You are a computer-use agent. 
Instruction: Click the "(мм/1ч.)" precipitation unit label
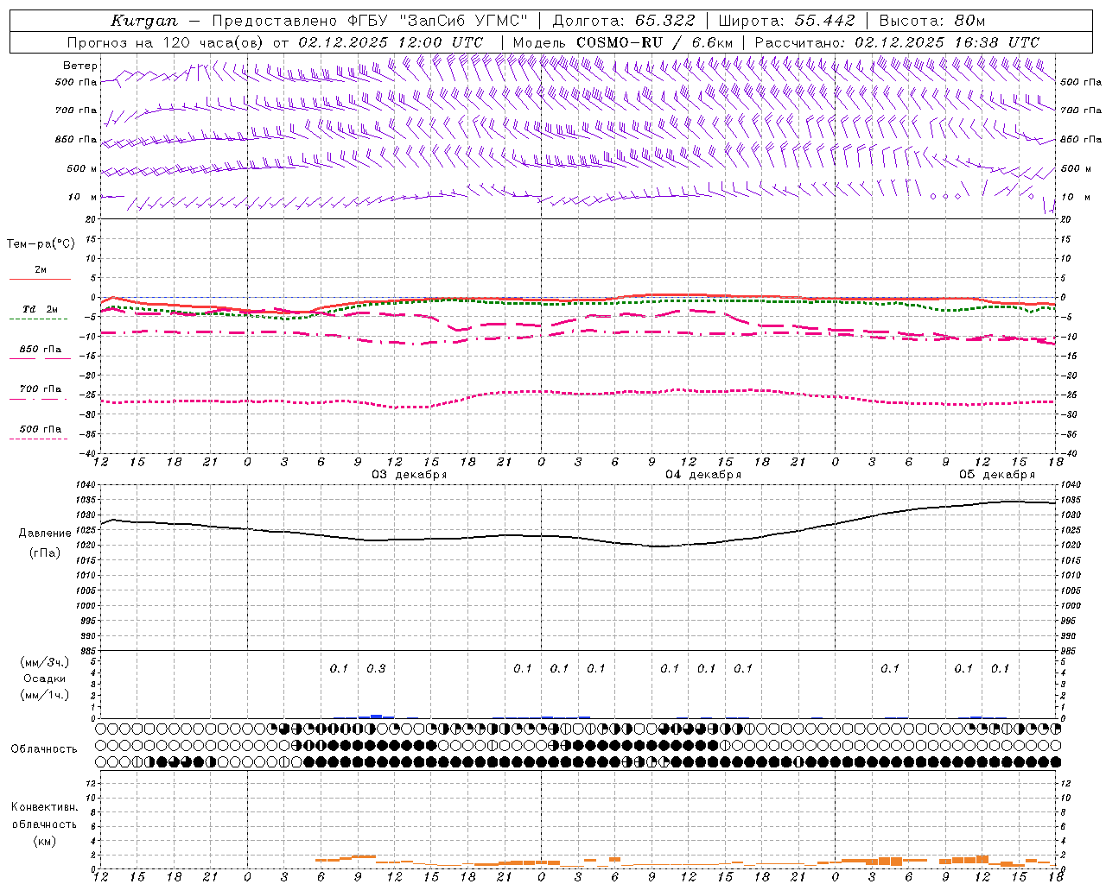tap(45, 695)
